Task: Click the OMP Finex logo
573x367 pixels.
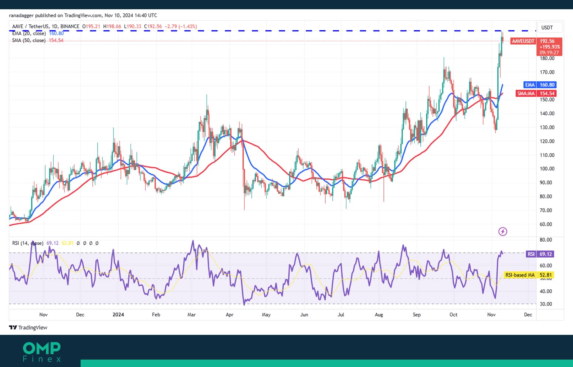Action: (x=42, y=352)
